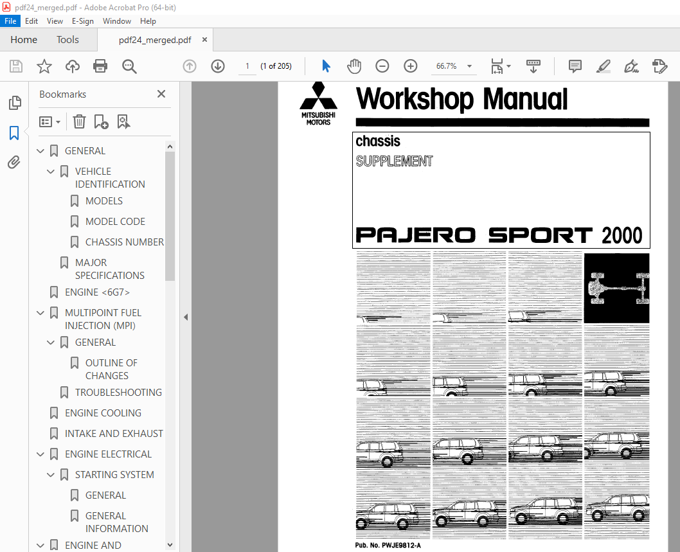Add this file to Starred

[44, 66]
